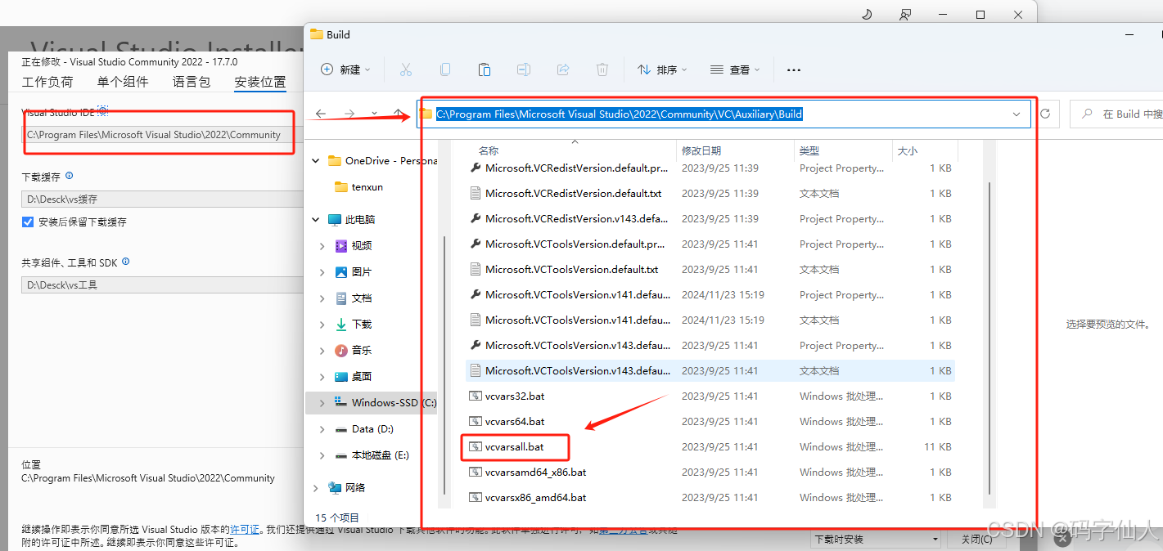Click the Rename icon in Explorer toolbar

pyautogui.click(x=524, y=69)
